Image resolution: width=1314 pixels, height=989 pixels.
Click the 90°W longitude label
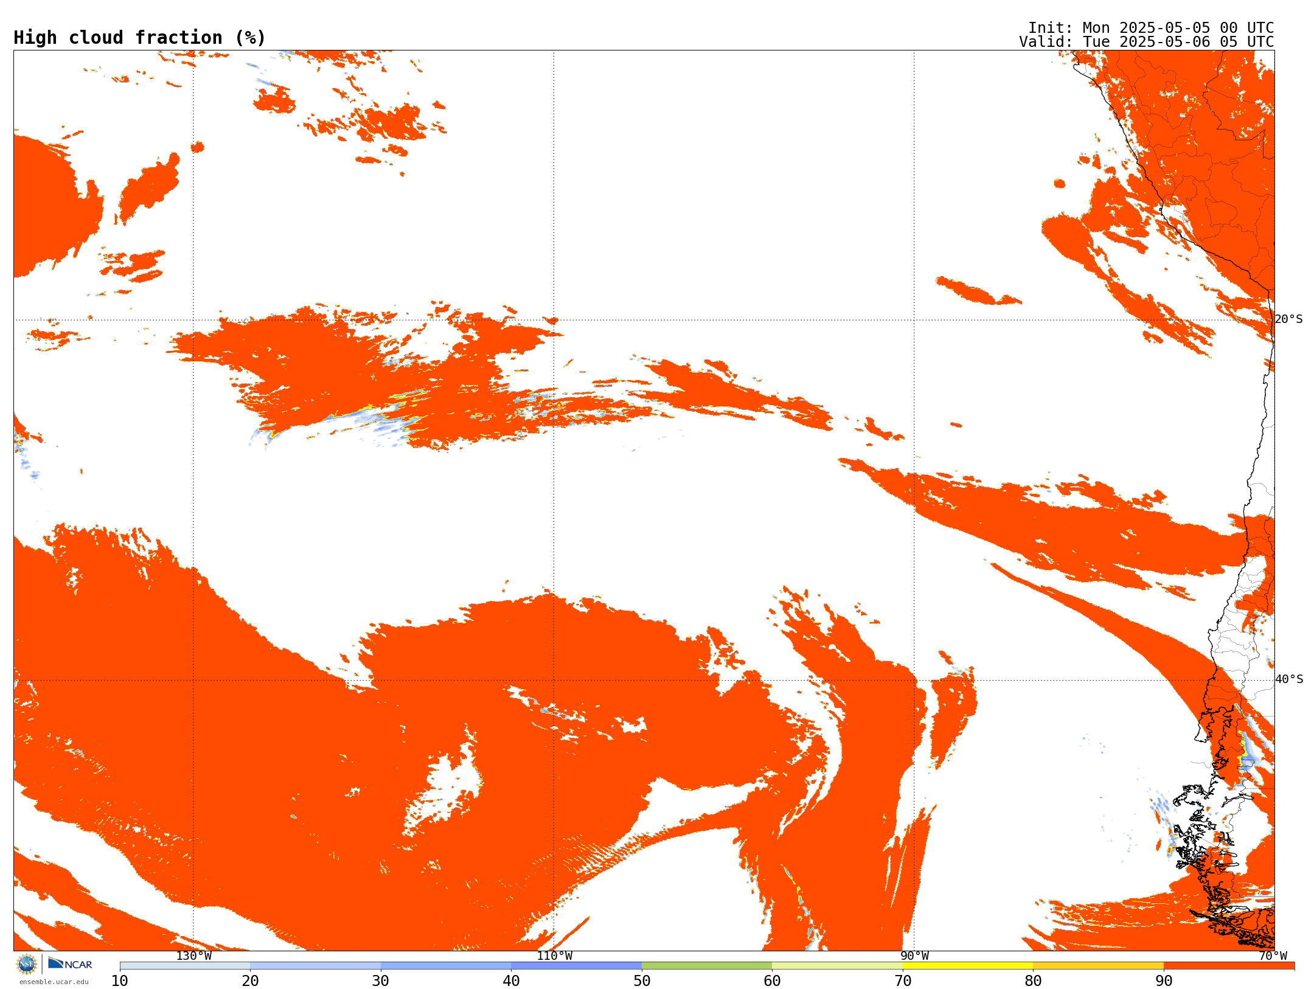tap(914, 956)
